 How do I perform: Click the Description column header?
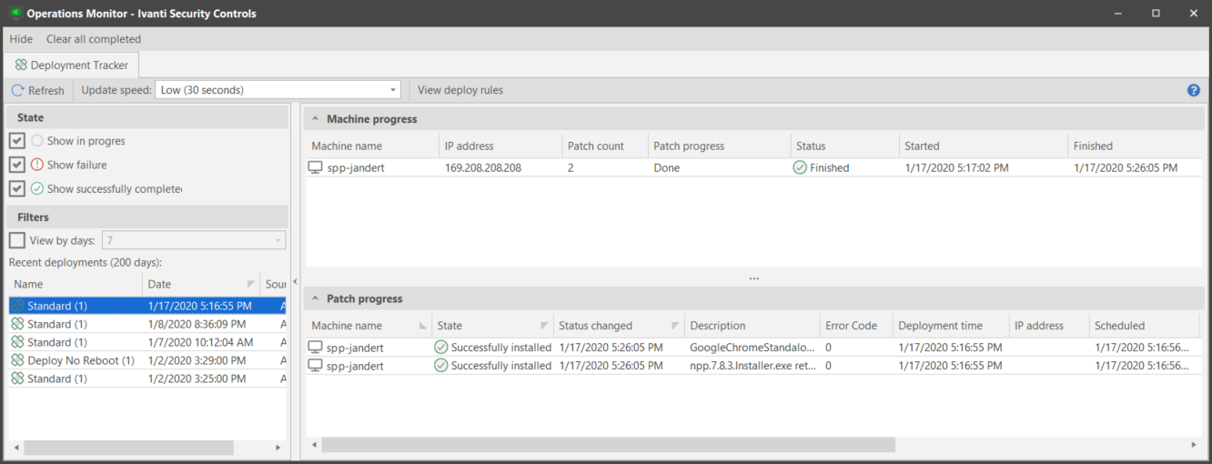[x=752, y=326]
